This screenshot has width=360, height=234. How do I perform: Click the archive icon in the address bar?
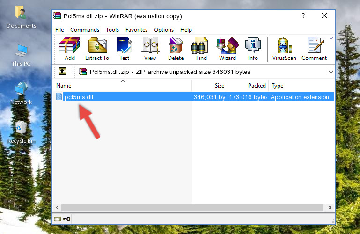tap(83, 72)
